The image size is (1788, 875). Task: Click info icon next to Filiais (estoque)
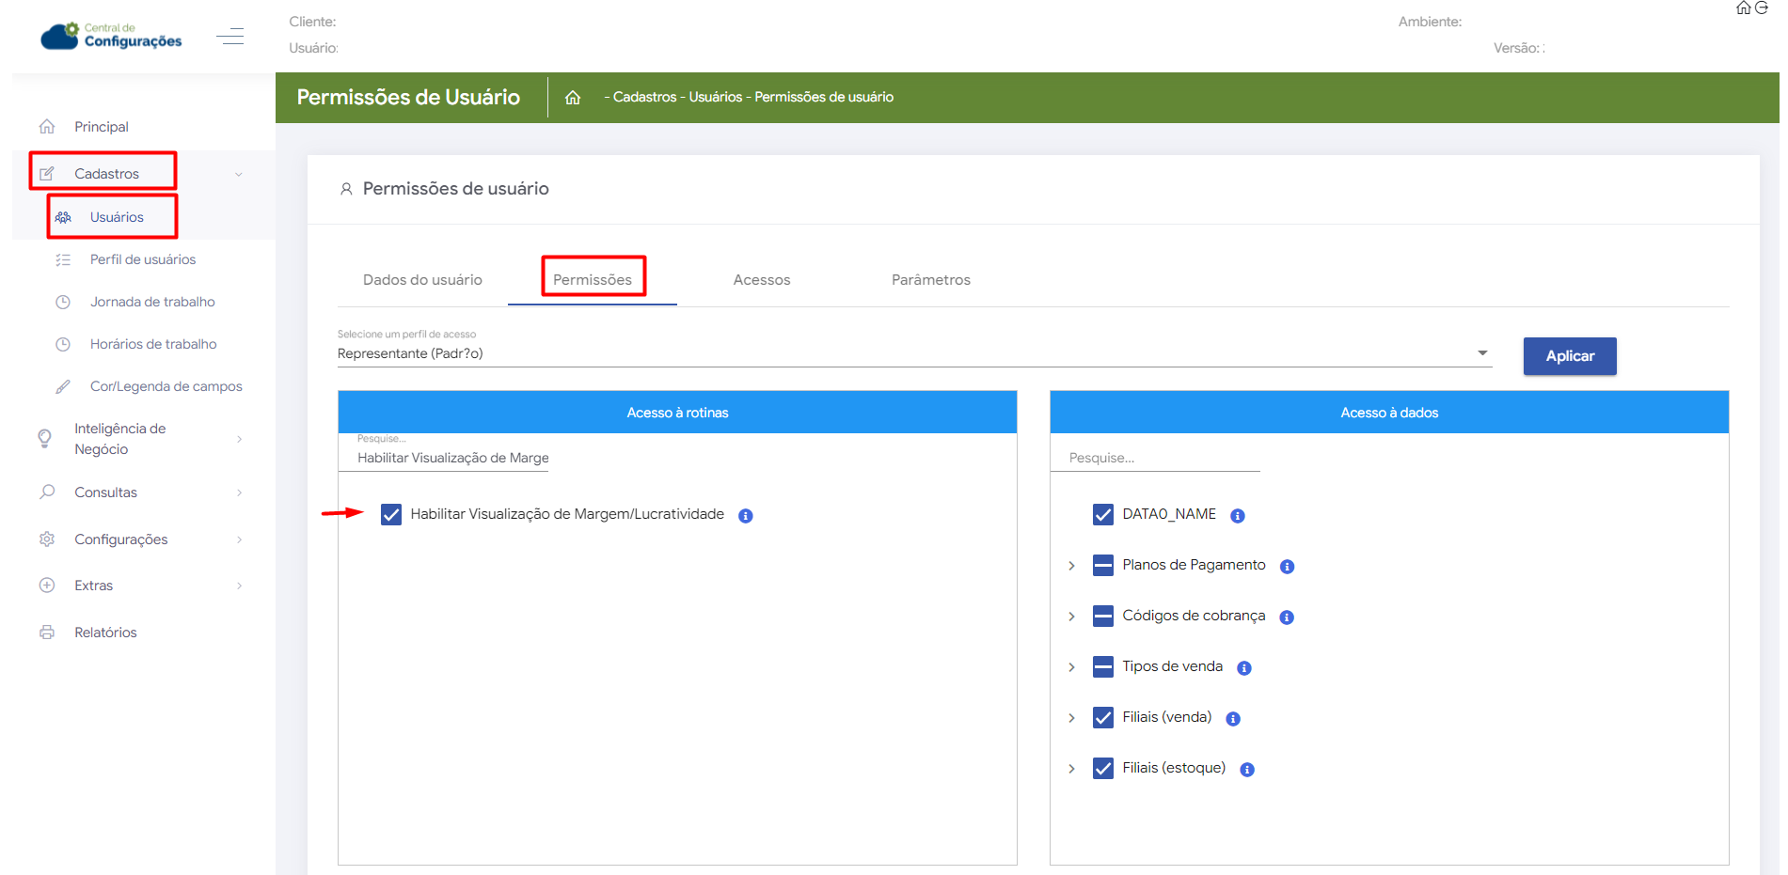[1246, 770]
